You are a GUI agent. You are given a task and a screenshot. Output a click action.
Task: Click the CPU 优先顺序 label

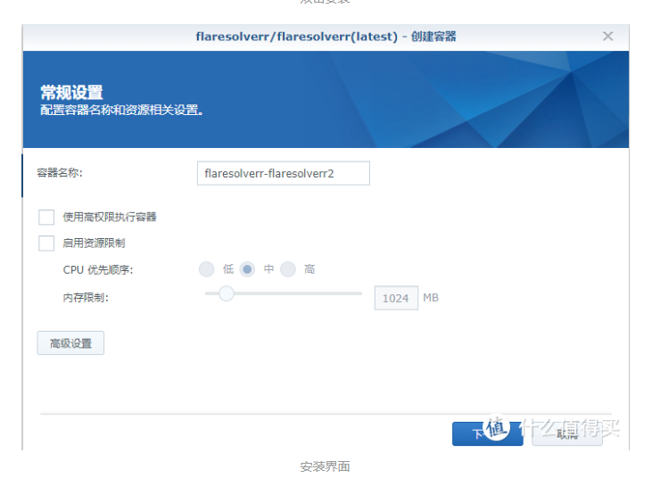click(x=98, y=269)
